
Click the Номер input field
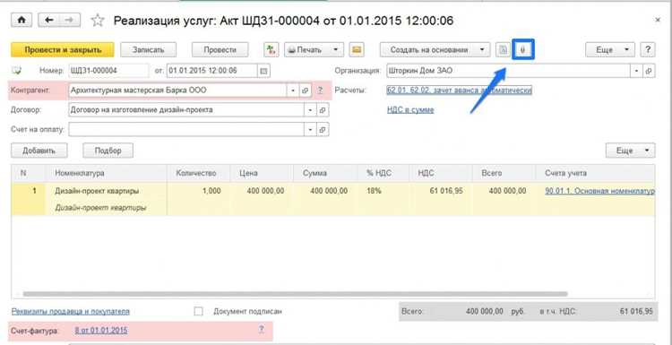108,71
